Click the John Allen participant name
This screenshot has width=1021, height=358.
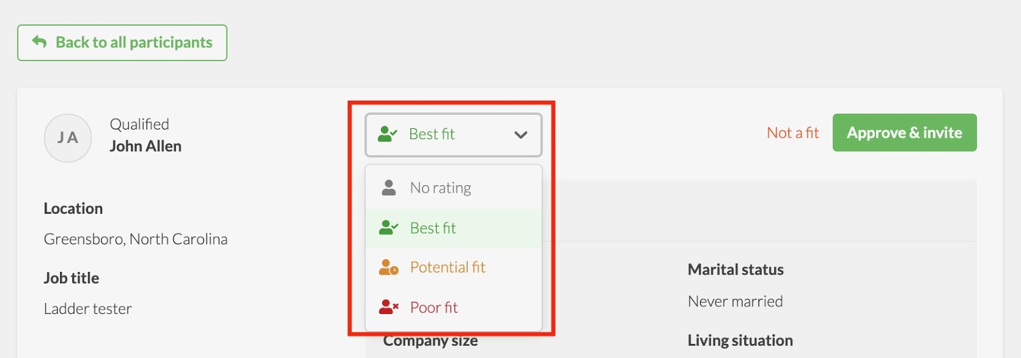pos(145,146)
